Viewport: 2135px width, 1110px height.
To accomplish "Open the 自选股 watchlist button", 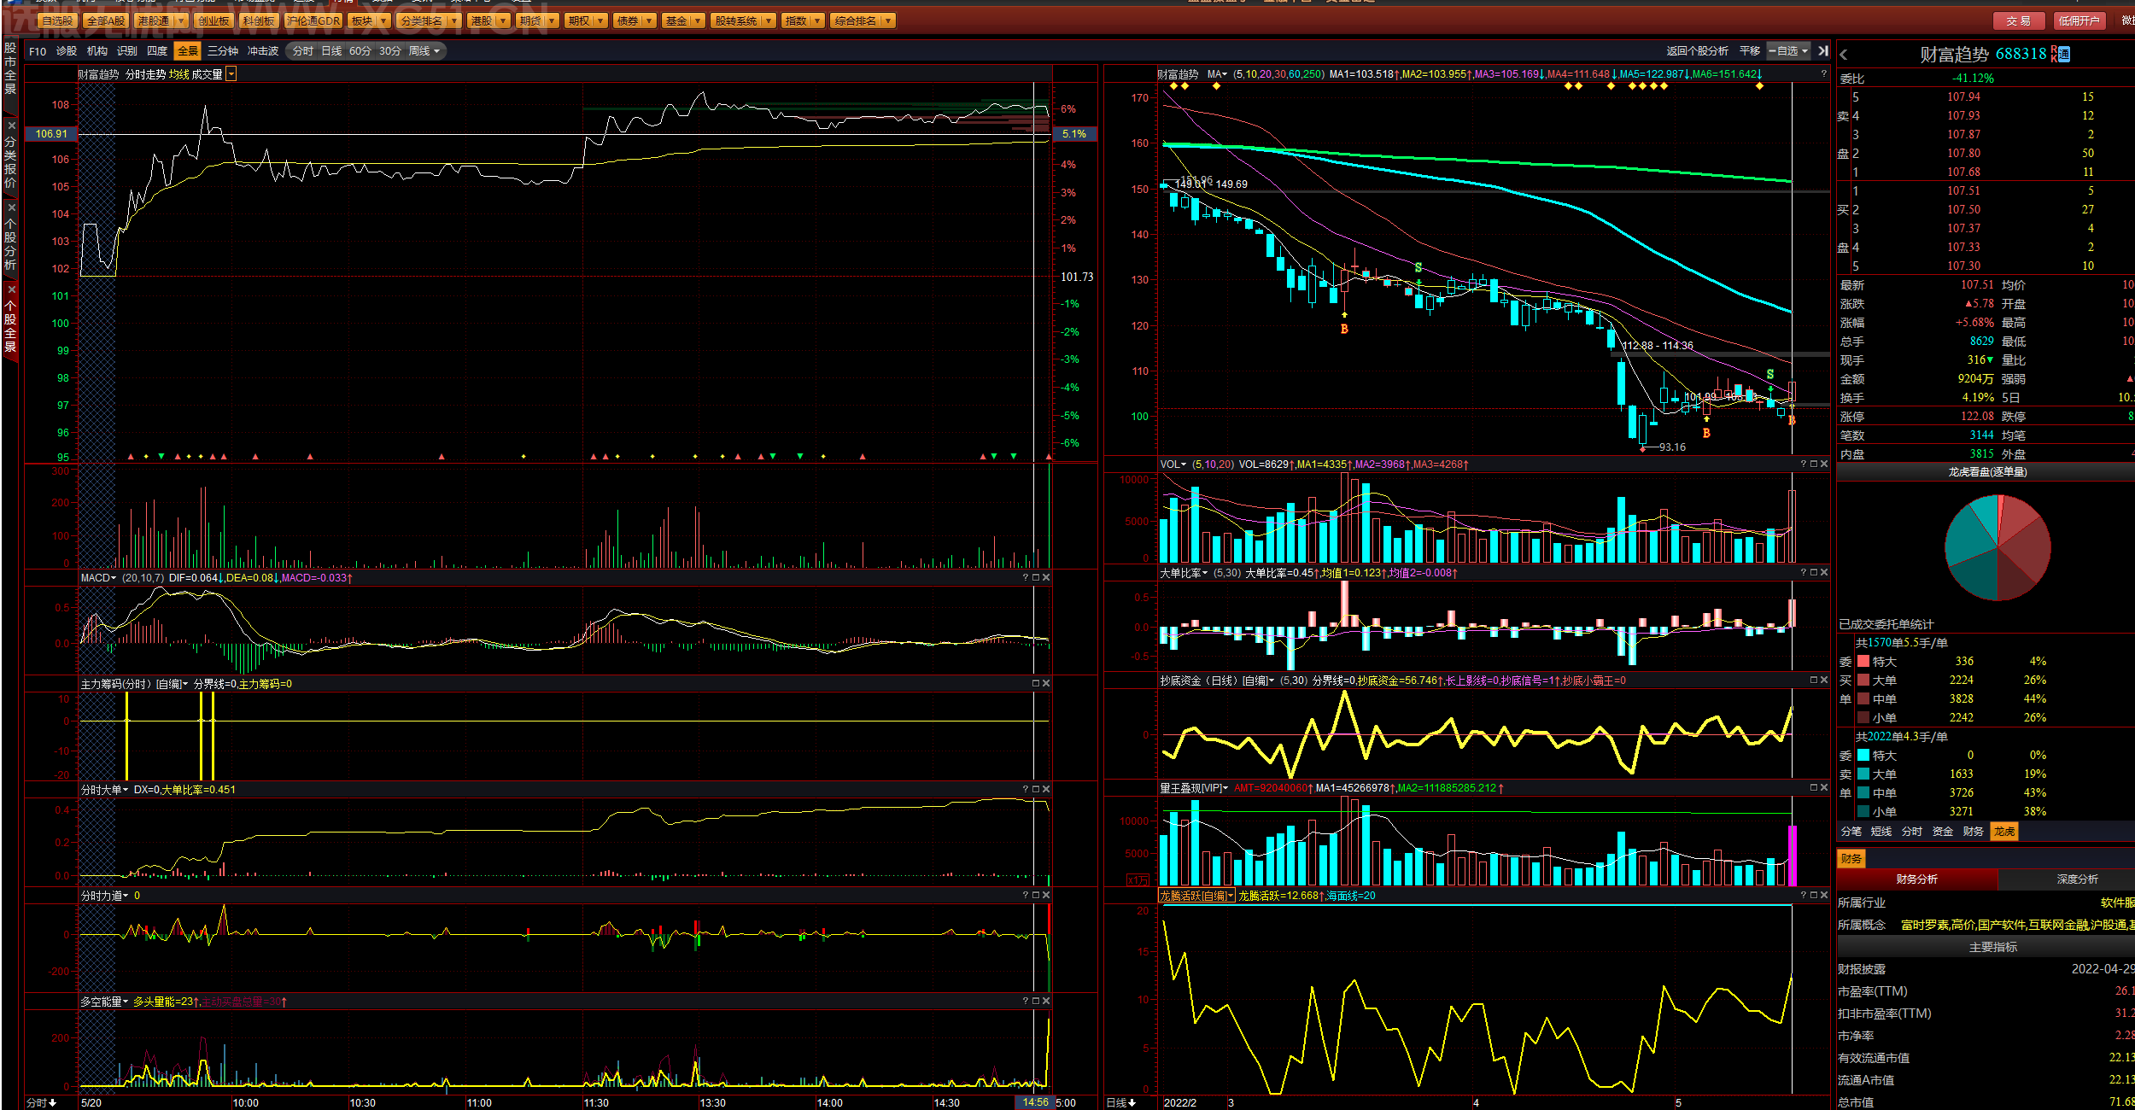I will coord(58,20).
